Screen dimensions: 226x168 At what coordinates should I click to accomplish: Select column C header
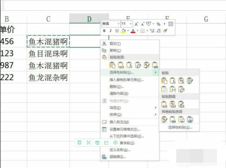point(48,19)
